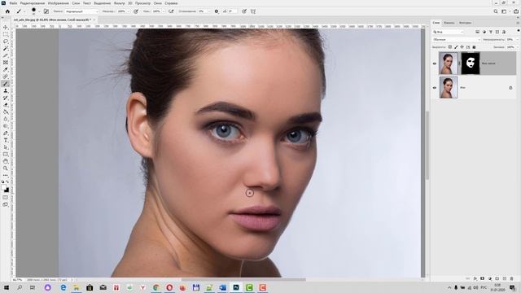This screenshot has width=521, height=293.
Task: Toggle Quick Mask mode icon
Action: coord(6,198)
